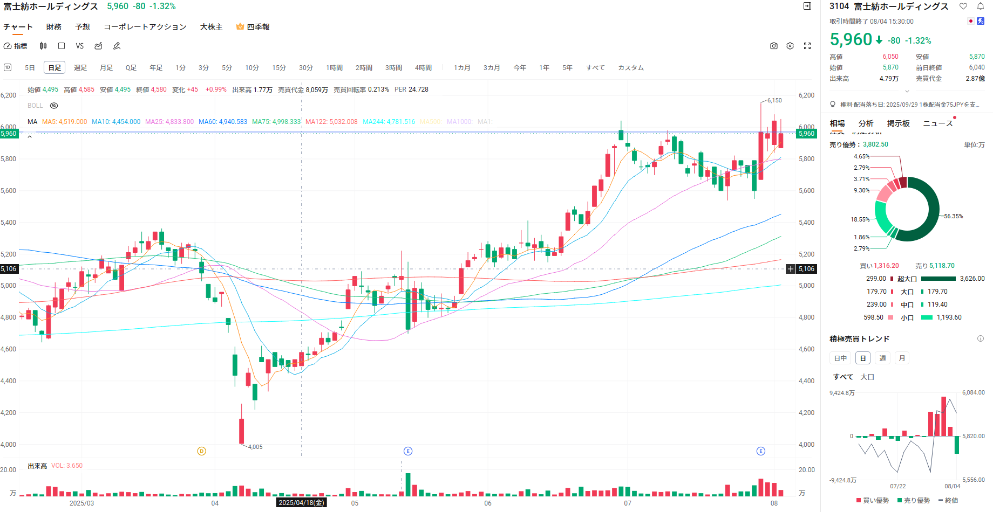
Task: Click the square layout icon in toolbar
Action: coord(62,46)
